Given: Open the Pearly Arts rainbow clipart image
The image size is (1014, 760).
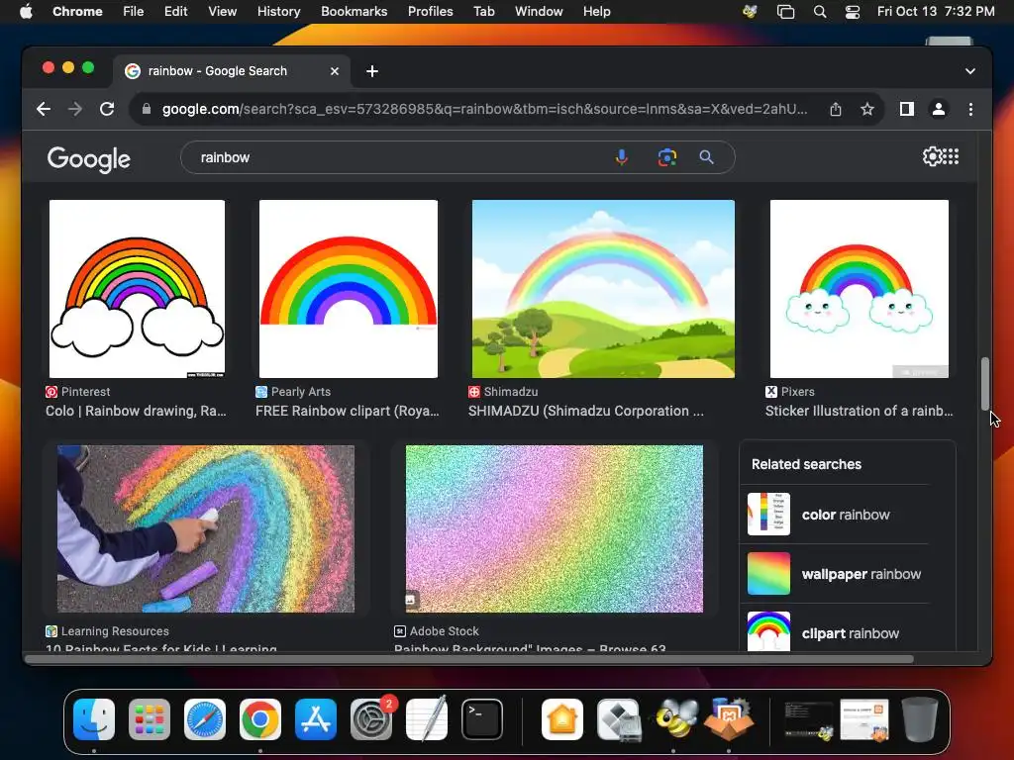Looking at the screenshot, I should (348, 289).
